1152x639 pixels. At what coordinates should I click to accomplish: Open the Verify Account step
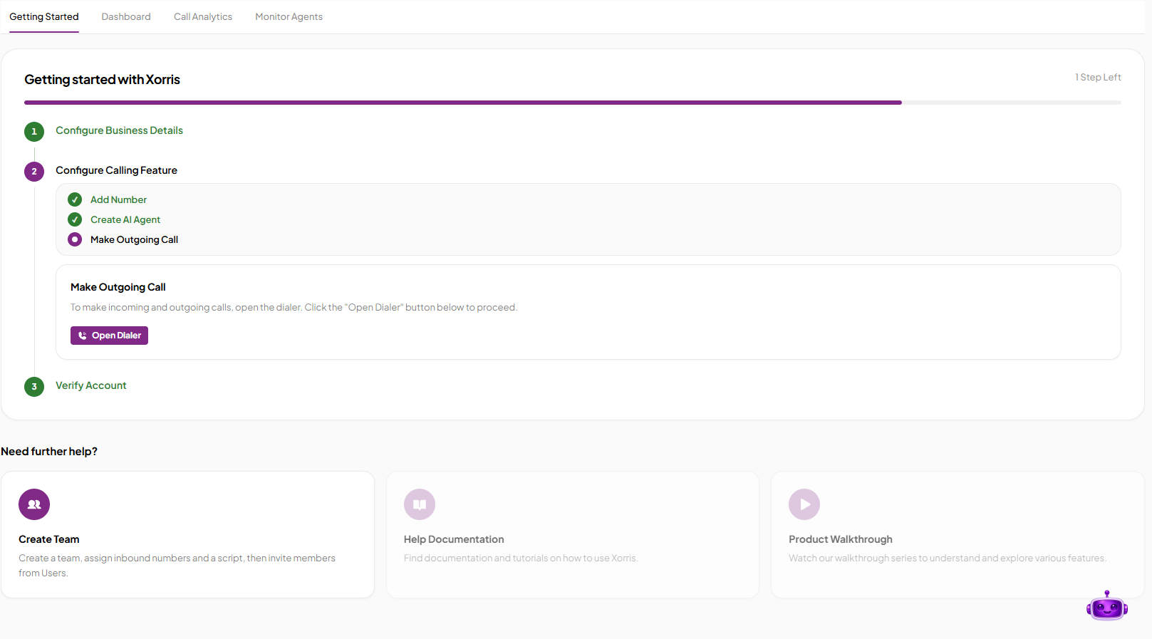point(91,385)
